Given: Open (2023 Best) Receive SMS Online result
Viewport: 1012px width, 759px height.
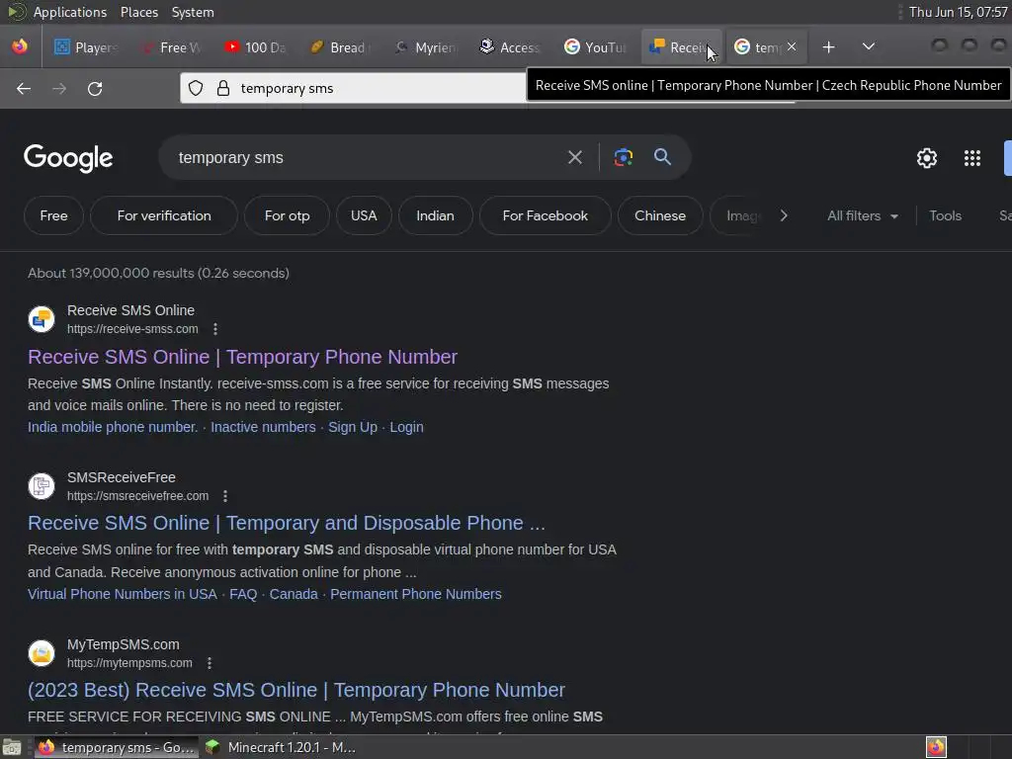Looking at the screenshot, I should pyautogui.click(x=296, y=690).
